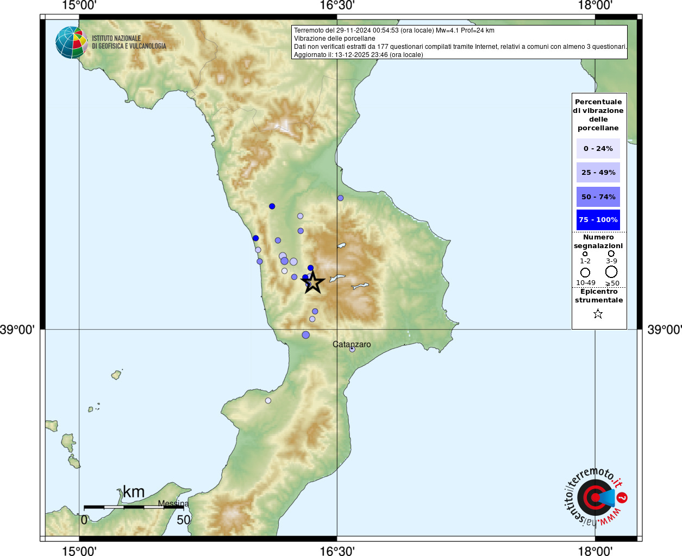Click the 10-49 reports circle in the legend

[585, 273]
